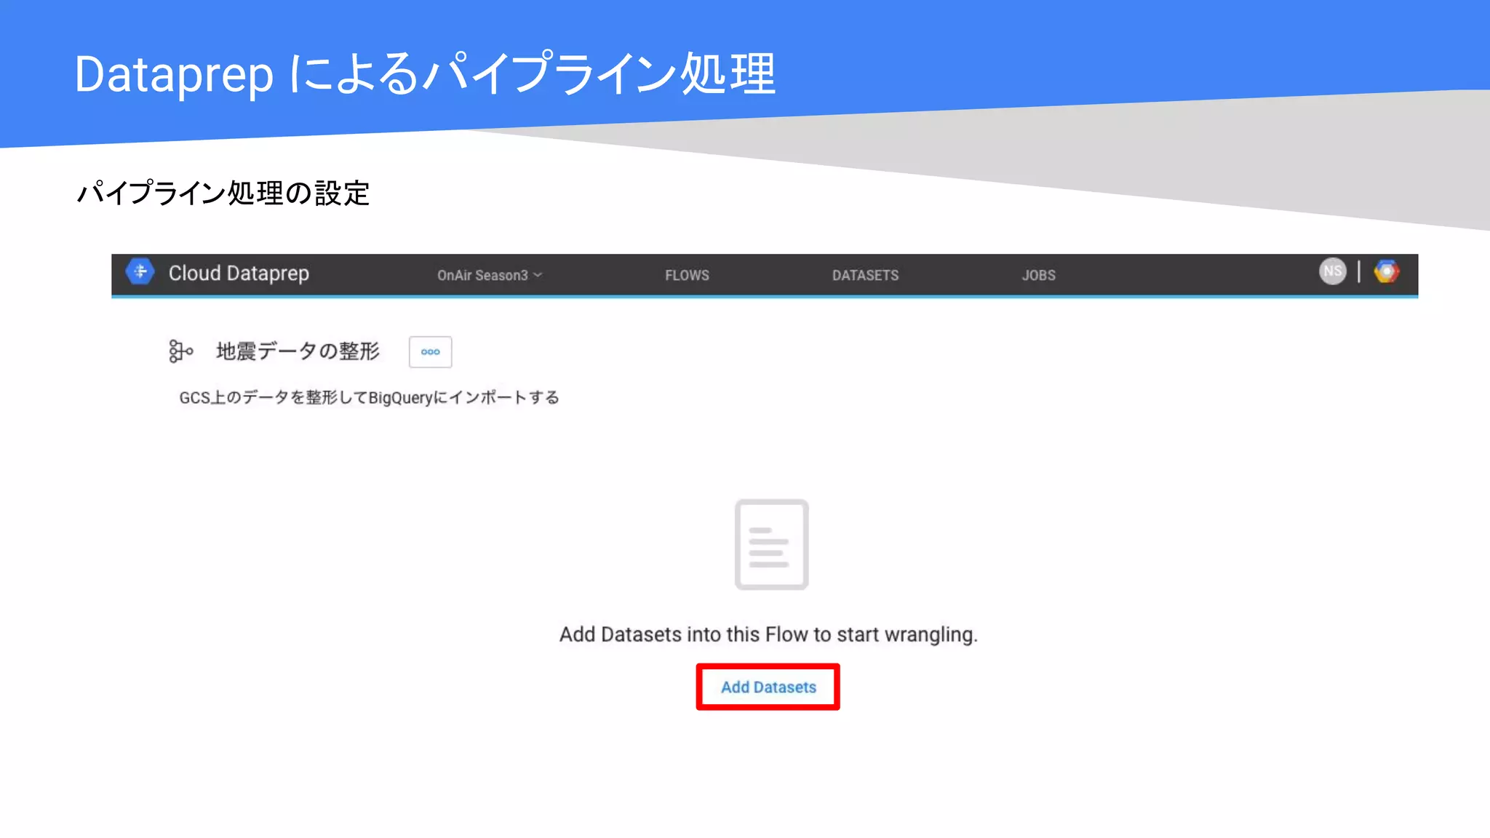This screenshot has height=838, width=1490.
Task: Expand the OnAir Season3 project dropdown
Action: click(x=490, y=276)
